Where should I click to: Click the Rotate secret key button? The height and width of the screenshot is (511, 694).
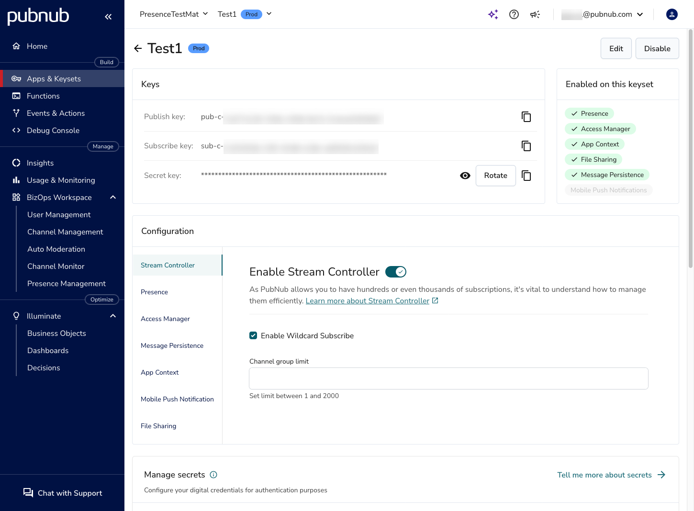[495, 176]
